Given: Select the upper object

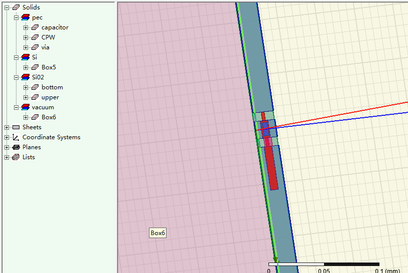Looking at the screenshot, I should (50, 97).
